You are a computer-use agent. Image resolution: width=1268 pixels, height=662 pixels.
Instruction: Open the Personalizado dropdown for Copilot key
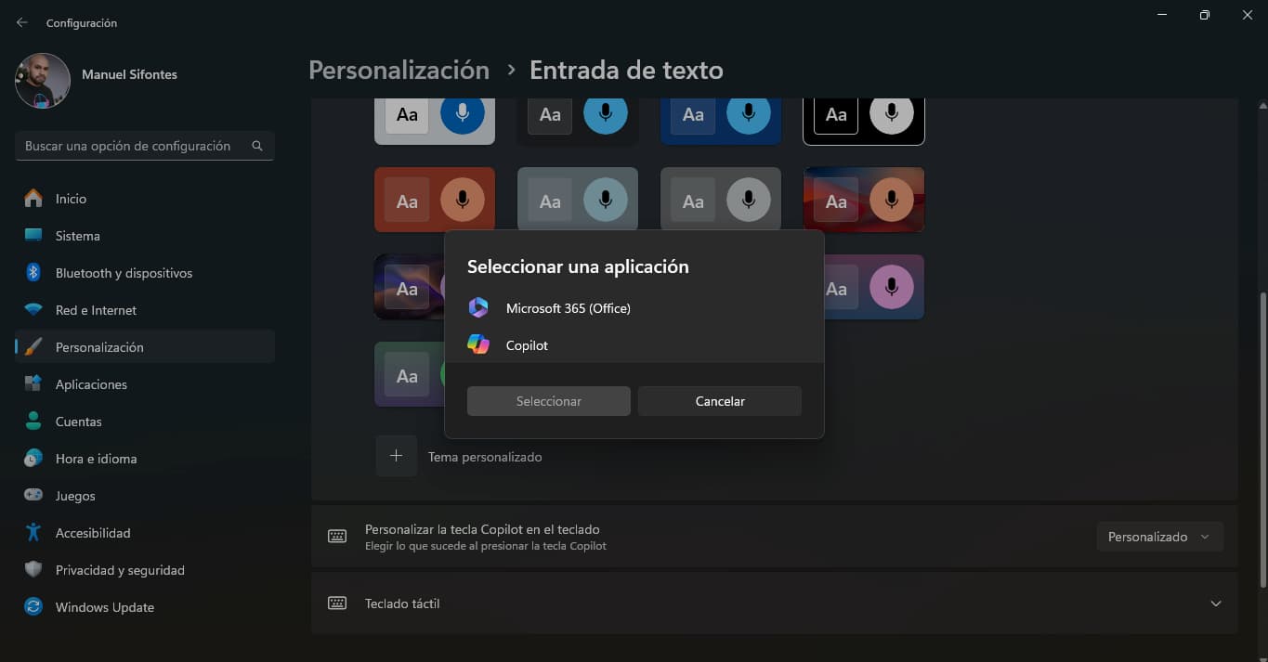(x=1159, y=537)
